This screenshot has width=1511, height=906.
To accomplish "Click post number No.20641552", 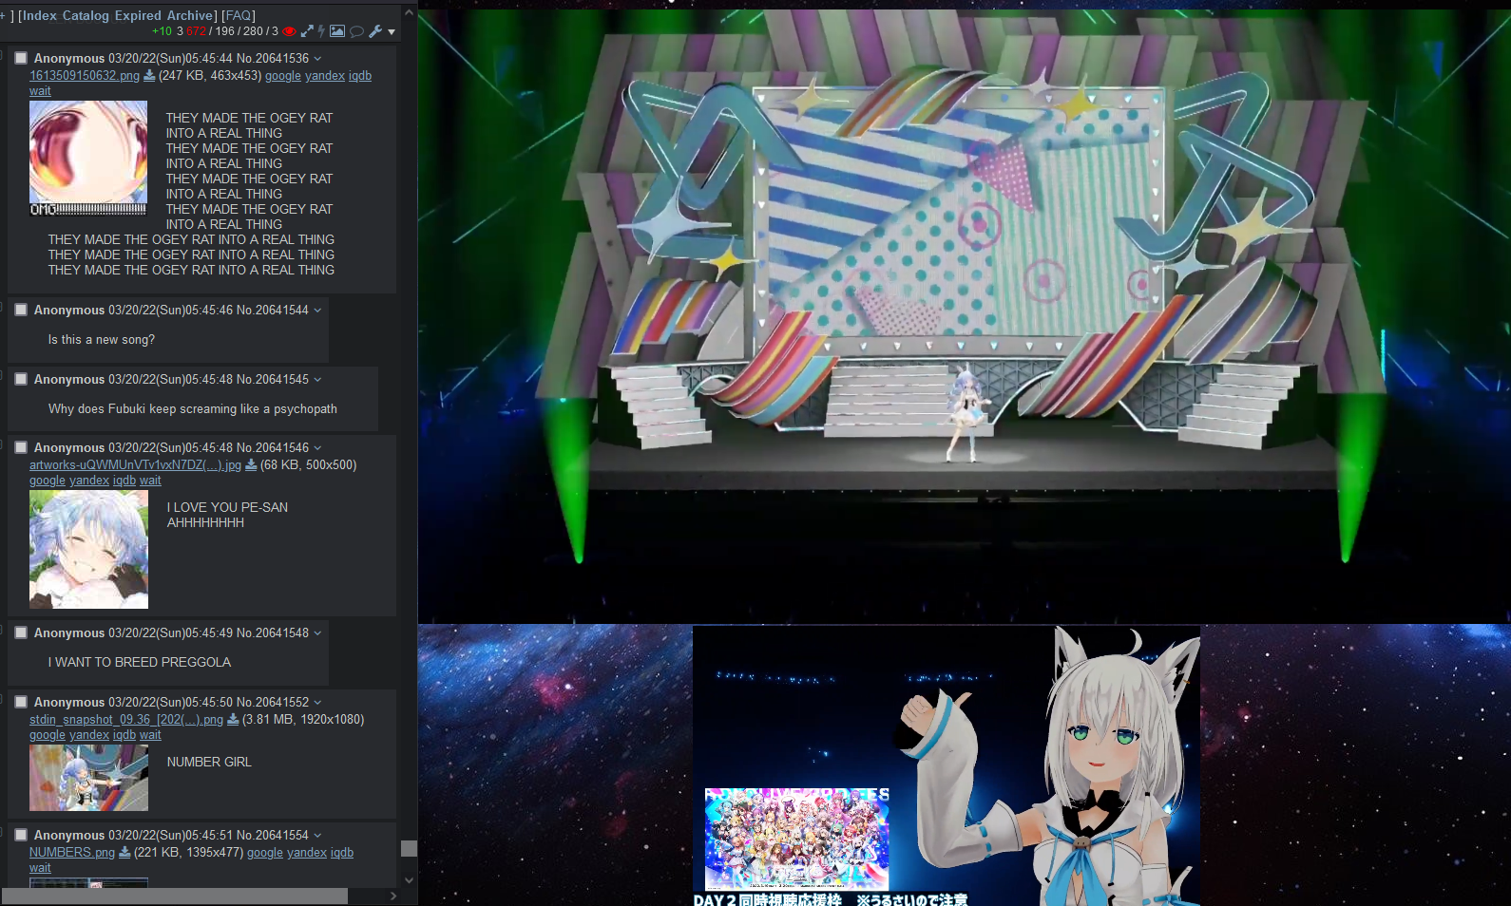I will click(273, 702).
